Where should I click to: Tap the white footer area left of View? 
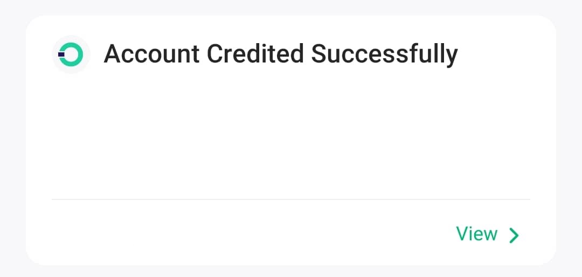[x=216, y=234]
